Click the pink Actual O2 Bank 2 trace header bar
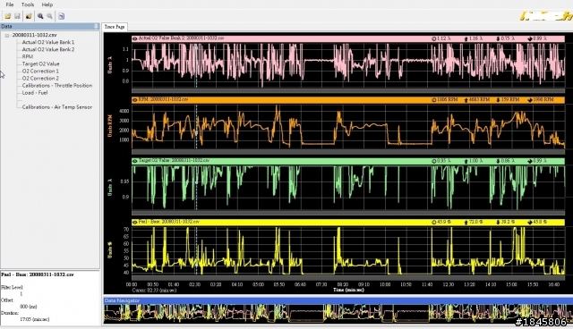 (x=348, y=38)
